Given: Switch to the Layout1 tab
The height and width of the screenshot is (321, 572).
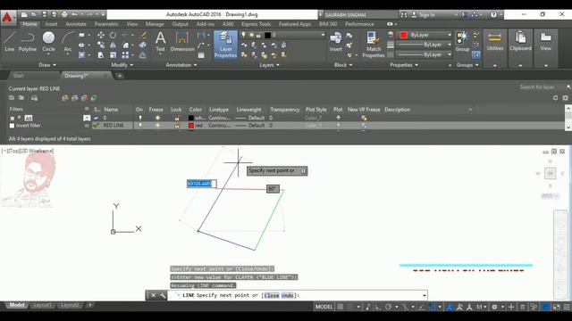Looking at the screenshot, I should [43, 305].
